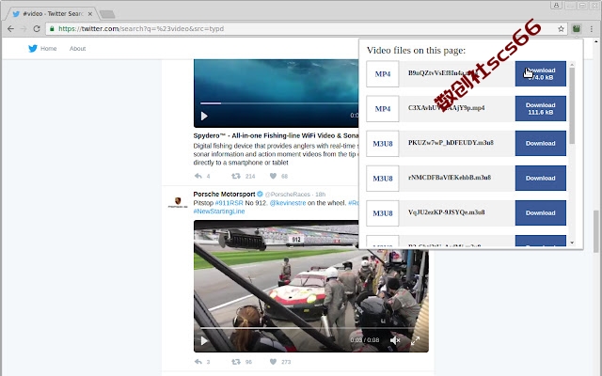Screen dimensions: 602x376
Task: Retweet the Porsche tweet with 96
Action: tap(236, 361)
